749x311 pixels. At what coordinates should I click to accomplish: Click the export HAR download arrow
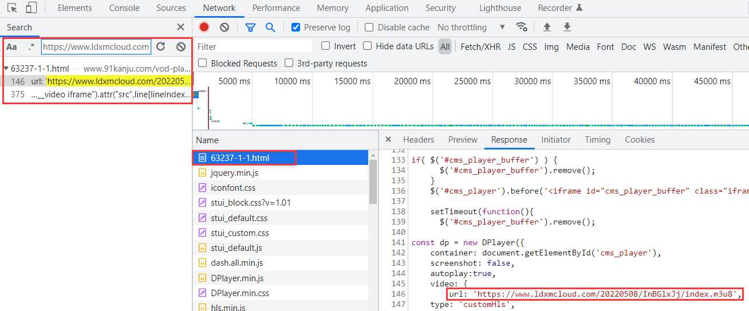[567, 27]
